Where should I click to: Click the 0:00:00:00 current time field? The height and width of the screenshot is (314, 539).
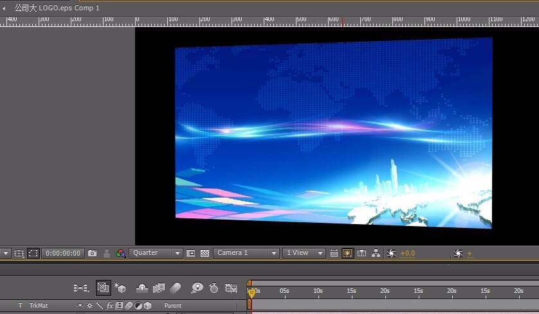pos(63,253)
